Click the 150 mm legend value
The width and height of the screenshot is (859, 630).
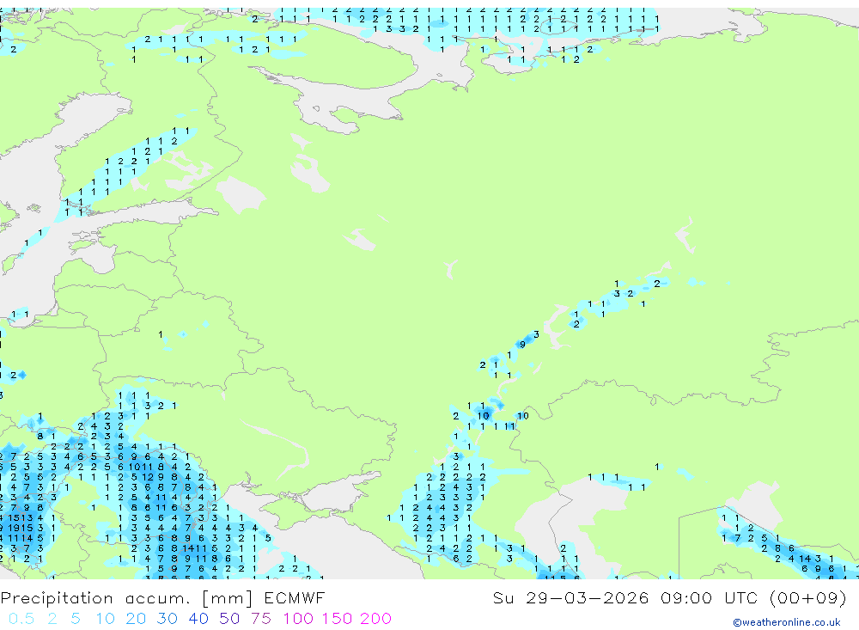point(337,619)
